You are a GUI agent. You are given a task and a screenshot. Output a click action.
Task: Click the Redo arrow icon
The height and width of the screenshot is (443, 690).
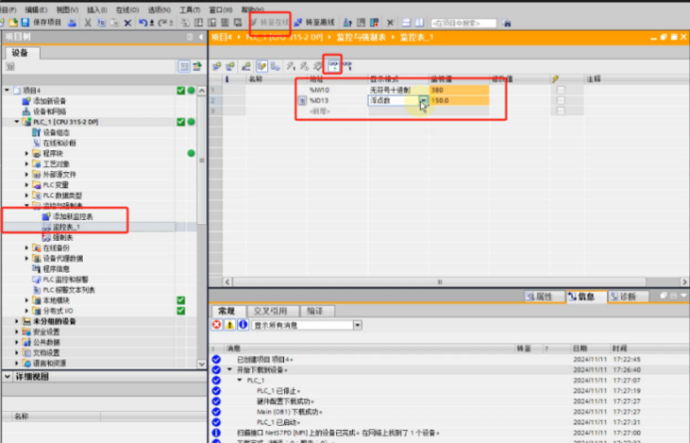pos(162,23)
